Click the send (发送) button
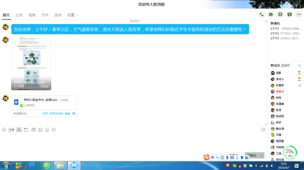This screenshot has width=304, height=170. tap(252, 155)
